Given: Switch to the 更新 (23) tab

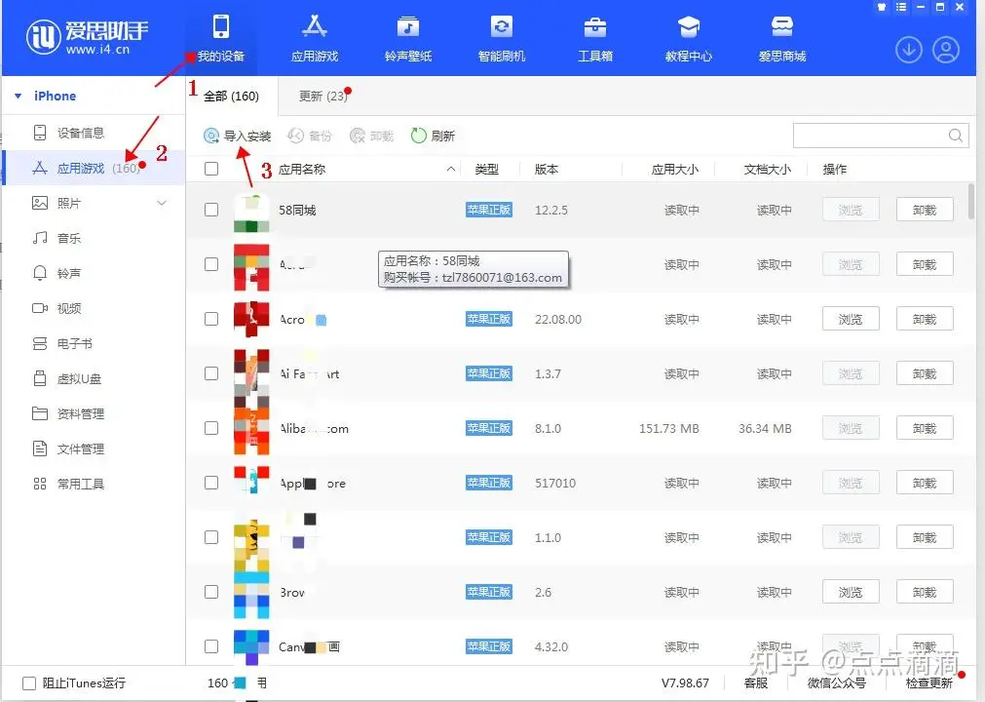Looking at the screenshot, I should click(322, 97).
